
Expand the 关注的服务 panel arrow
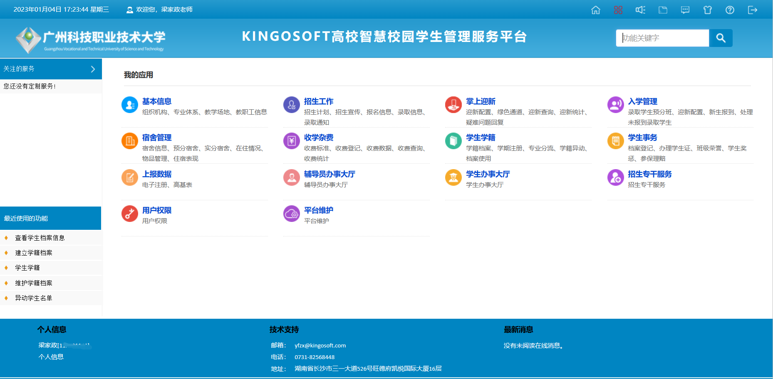93,69
